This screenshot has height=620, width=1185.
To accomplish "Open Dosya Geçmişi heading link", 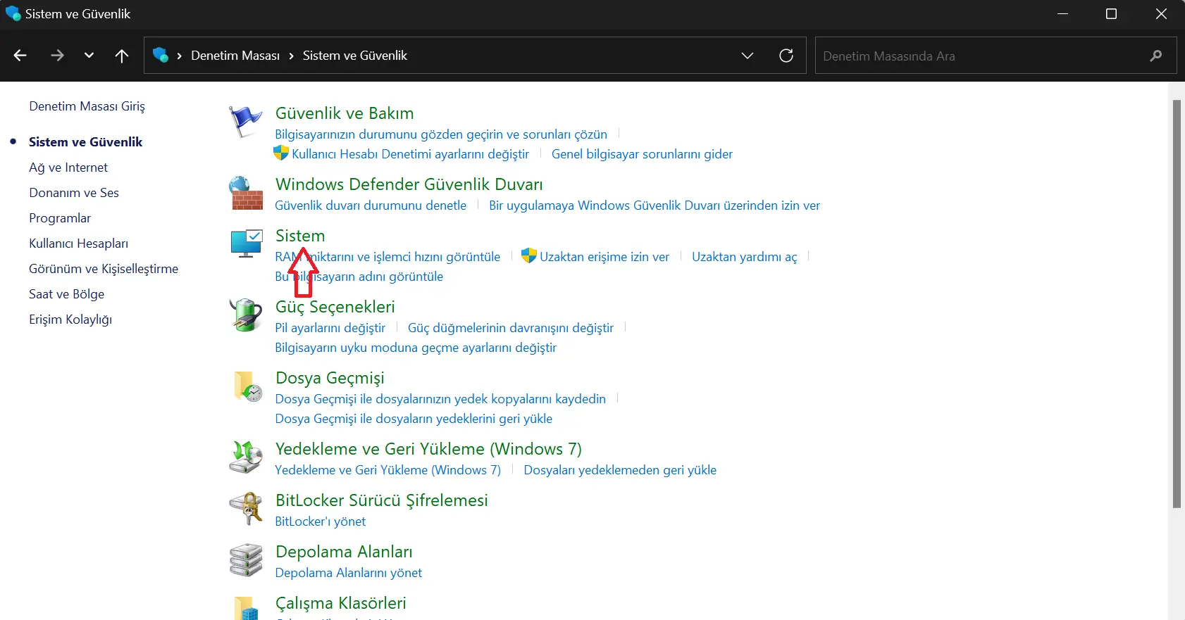I will 330,378.
